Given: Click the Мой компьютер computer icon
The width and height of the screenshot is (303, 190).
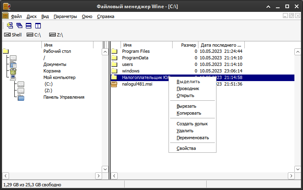Looking at the screenshot, I should 13,77.
